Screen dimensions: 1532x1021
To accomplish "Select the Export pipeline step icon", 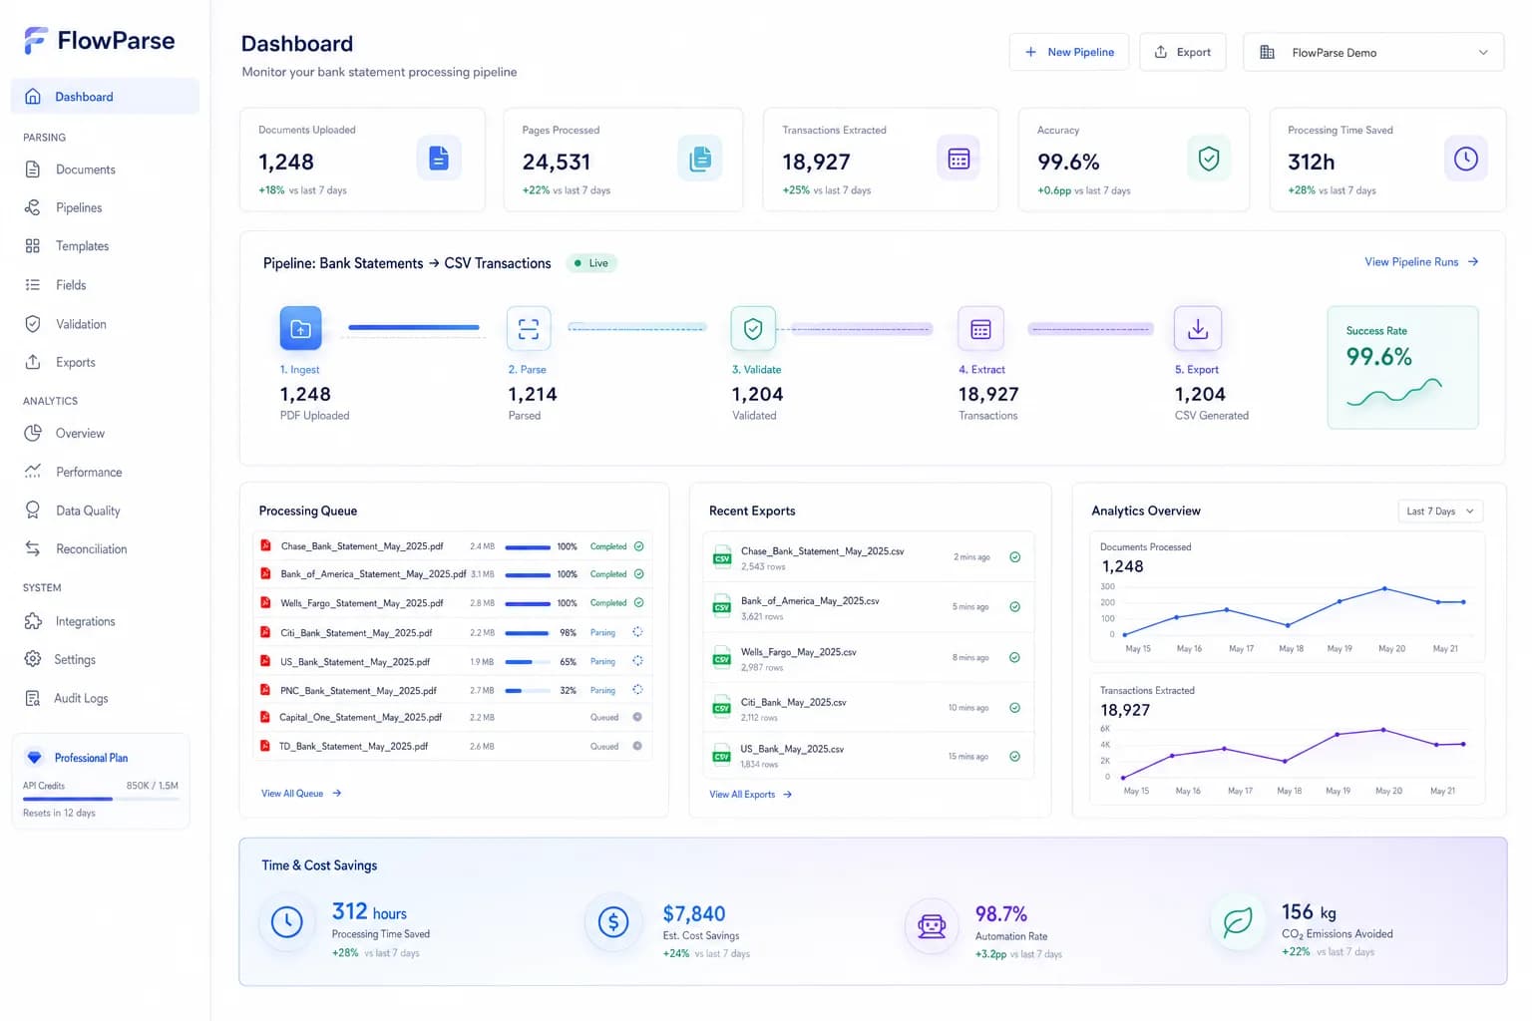I will pos(1198,328).
